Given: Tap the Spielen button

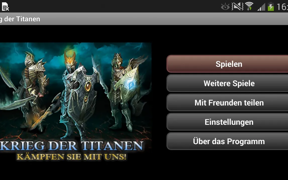Looking at the screenshot, I should (x=227, y=64).
